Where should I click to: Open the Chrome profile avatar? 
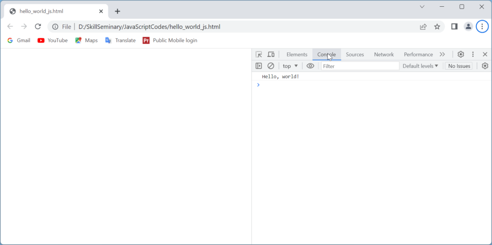pos(468,27)
